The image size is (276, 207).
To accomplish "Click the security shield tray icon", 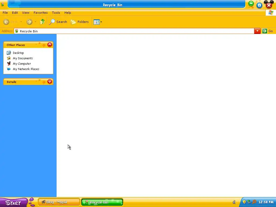I will pyautogui.click(x=244, y=202).
